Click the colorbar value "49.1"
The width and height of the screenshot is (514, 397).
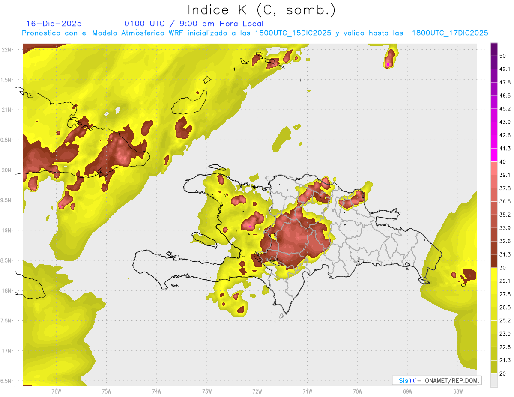tap(505, 69)
